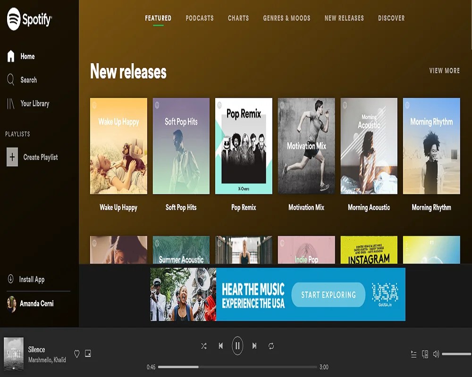Image resolution: width=472 pixels, height=377 pixels.
Task: Open Amanda Cerni profile avatar
Action: click(x=11, y=304)
